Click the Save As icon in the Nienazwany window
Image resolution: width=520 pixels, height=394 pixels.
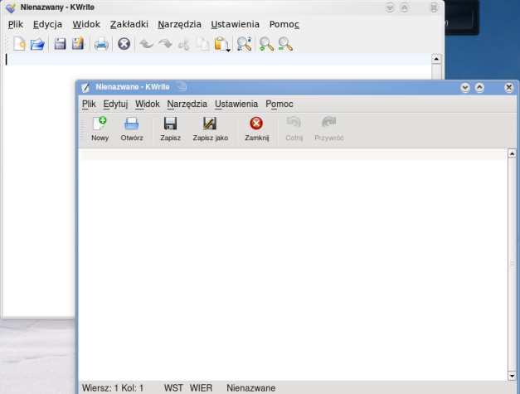click(x=78, y=44)
